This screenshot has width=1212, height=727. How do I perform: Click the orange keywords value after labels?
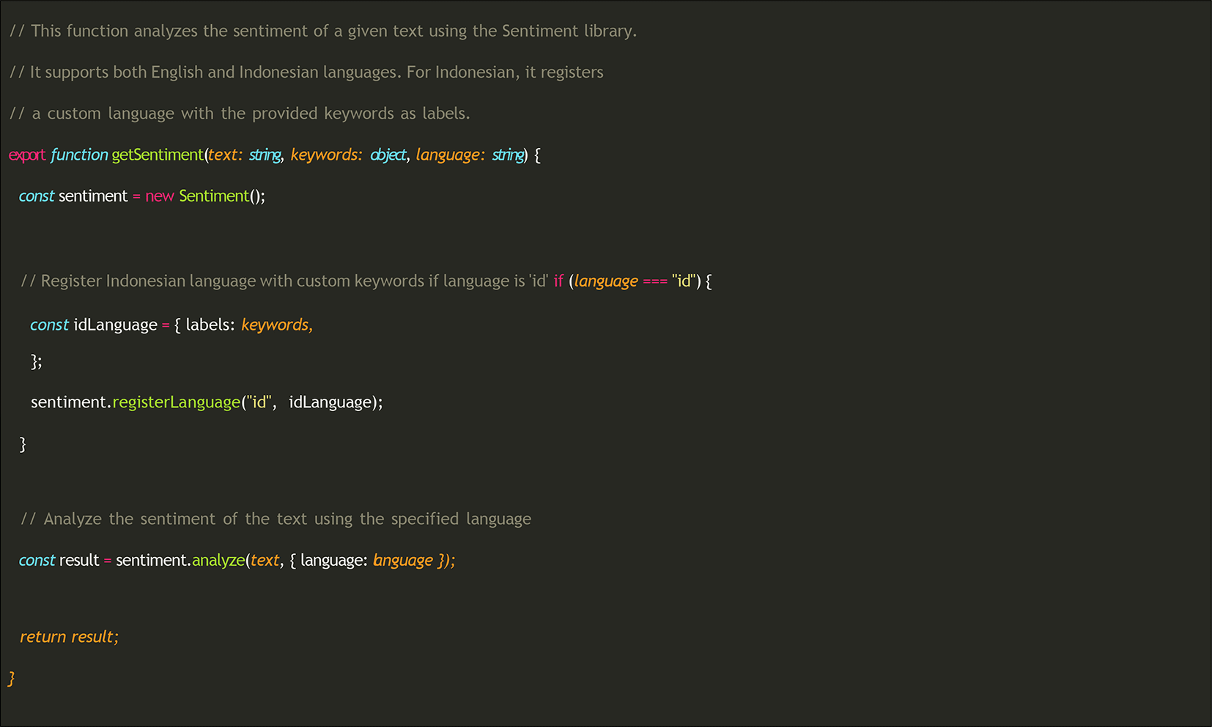pos(276,325)
